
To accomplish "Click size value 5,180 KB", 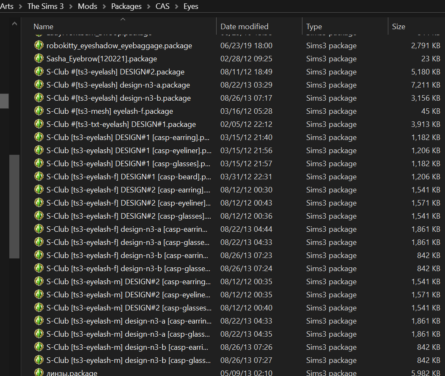I will click(426, 72).
